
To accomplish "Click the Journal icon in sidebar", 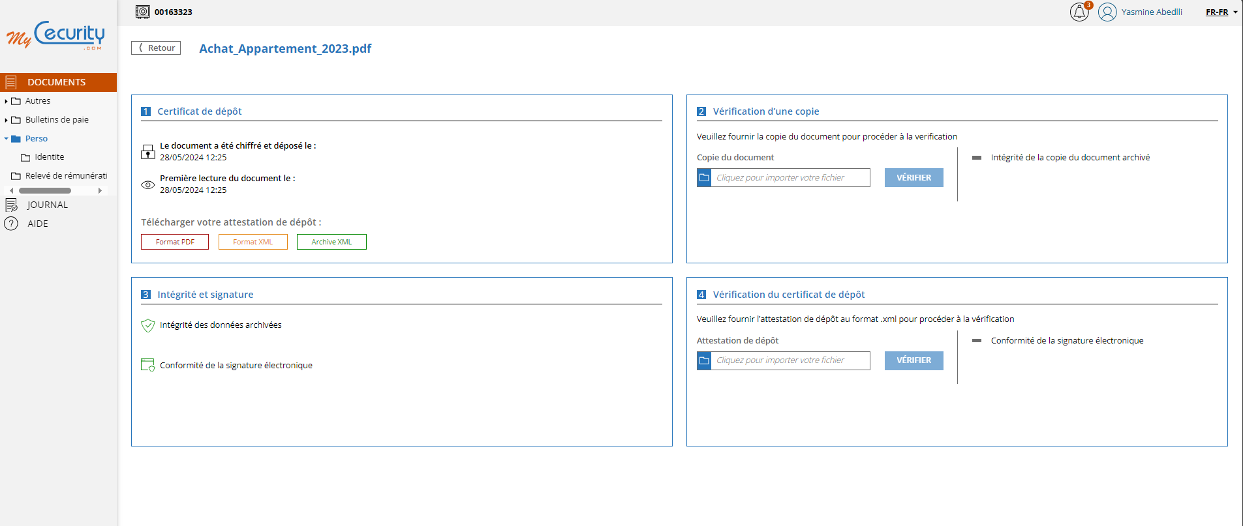I will [11, 205].
